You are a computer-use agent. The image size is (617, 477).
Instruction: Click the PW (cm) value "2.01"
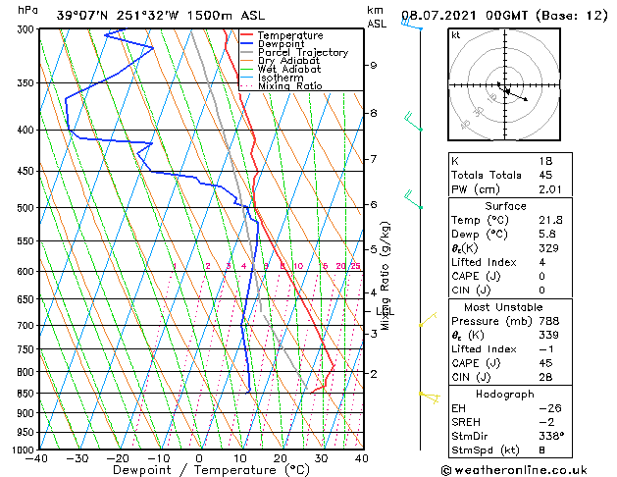550,189
